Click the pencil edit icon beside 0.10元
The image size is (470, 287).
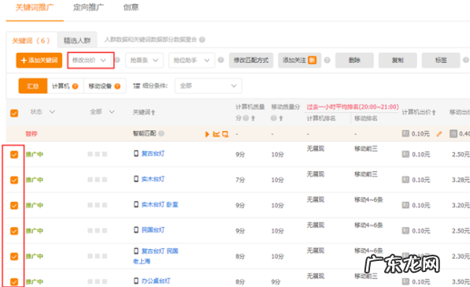(x=439, y=134)
